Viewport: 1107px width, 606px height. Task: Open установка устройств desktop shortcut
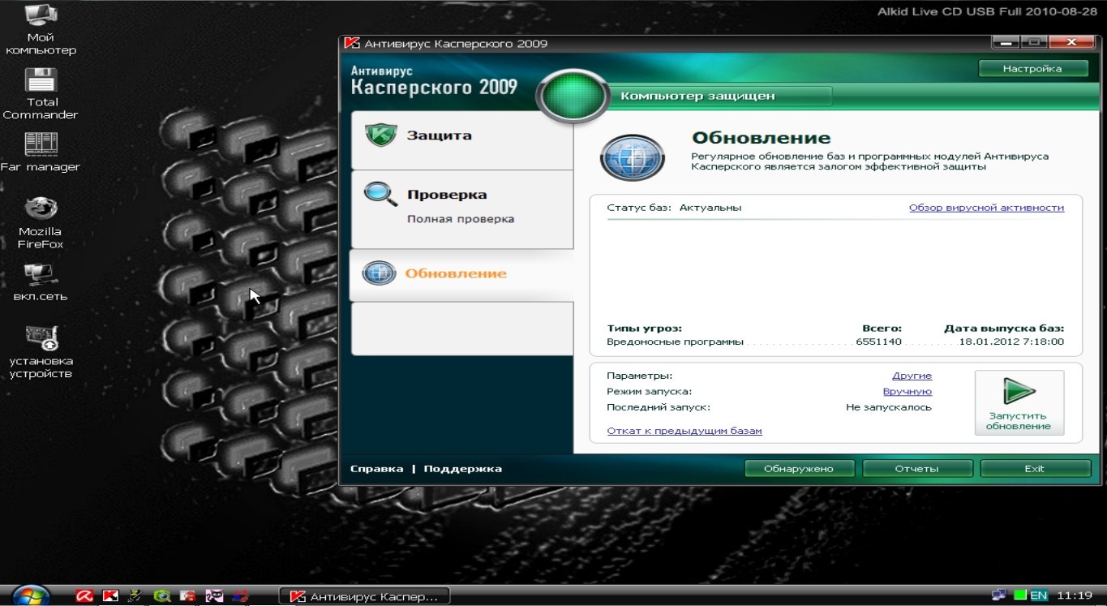41,352
